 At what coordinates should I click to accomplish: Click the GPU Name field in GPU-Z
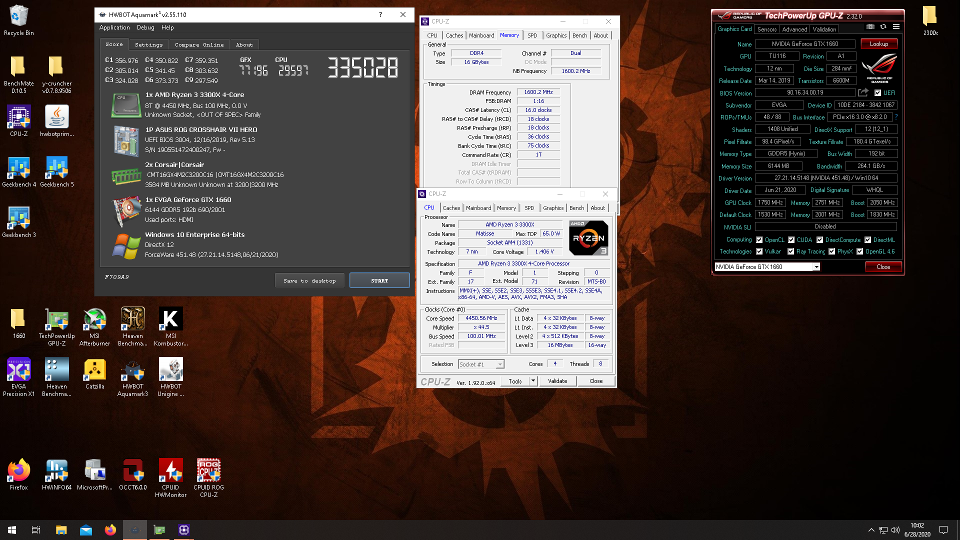(804, 44)
